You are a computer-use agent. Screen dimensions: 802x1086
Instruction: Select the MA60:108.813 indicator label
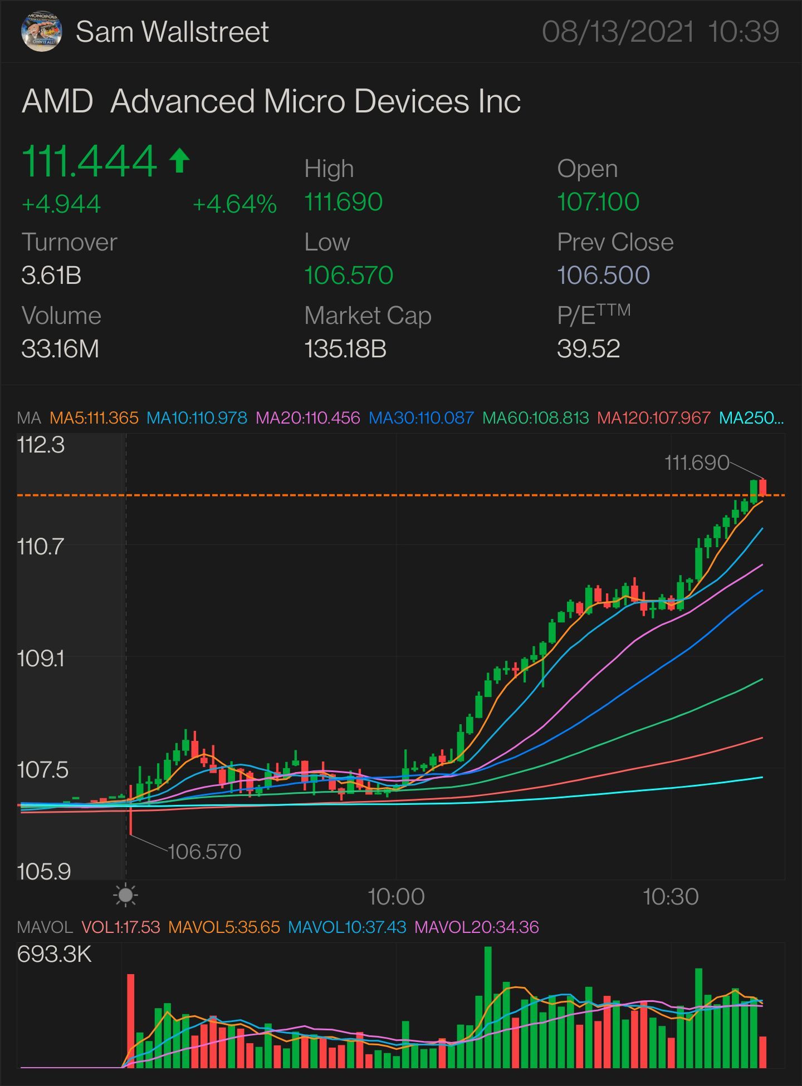point(535,417)
